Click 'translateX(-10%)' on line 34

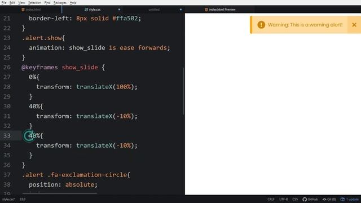pos(105,145)
